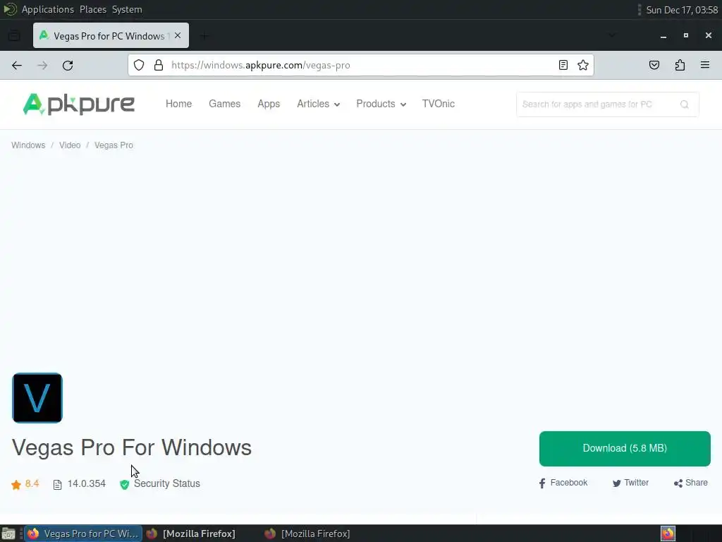Click the 14.0.354 version number
The width and height of the screenshot is (722, 542).
(x=87, y=484)
